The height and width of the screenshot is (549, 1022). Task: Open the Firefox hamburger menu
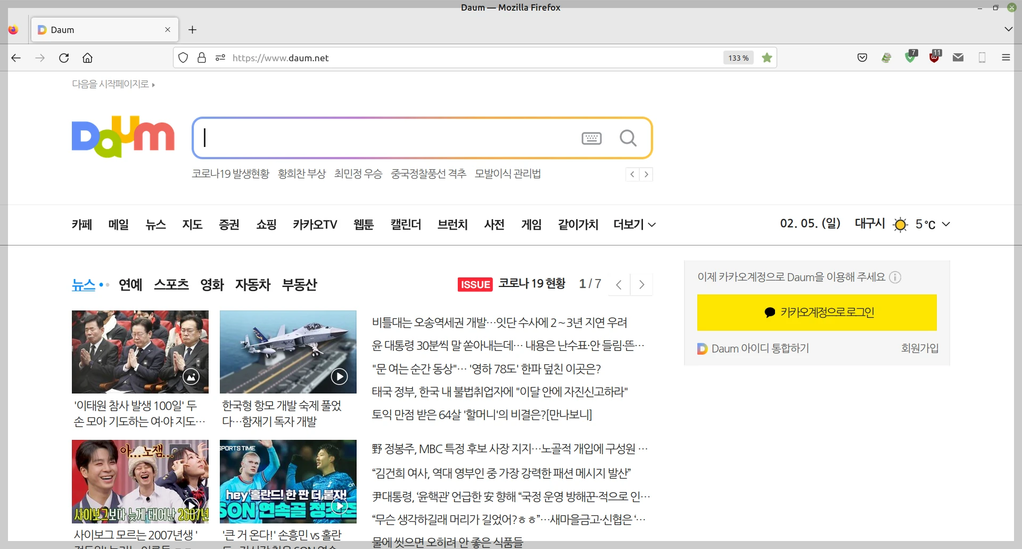[1006, 58]
